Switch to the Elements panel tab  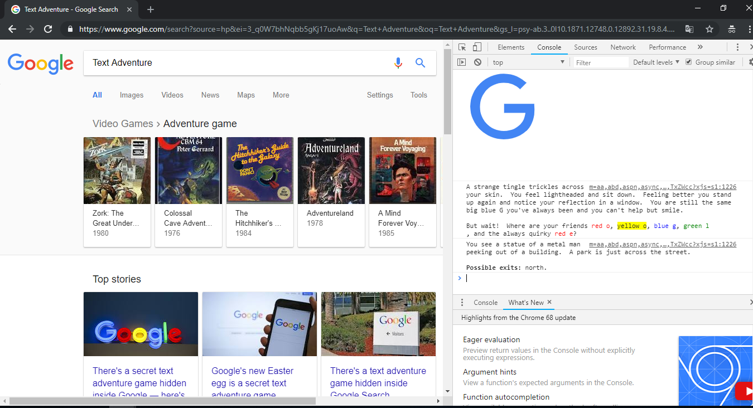click(x=511, y=47)
